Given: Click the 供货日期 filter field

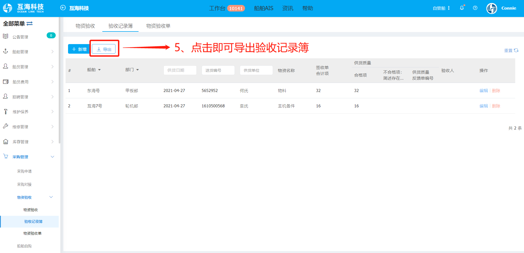Looking at the screenshot, I should (180, 70).
